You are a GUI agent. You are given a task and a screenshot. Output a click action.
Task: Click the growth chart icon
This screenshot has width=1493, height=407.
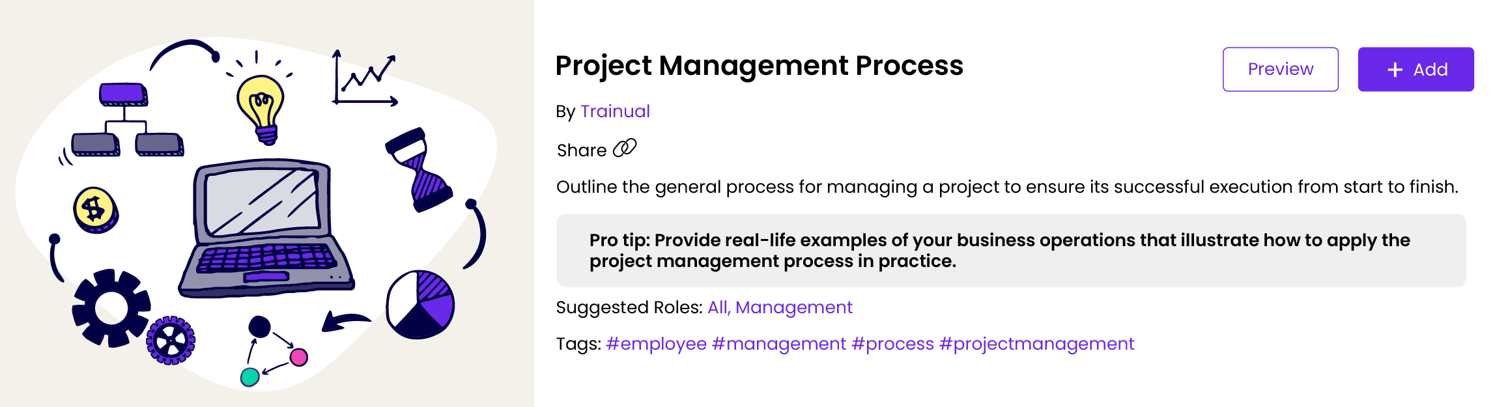point(365,78)
